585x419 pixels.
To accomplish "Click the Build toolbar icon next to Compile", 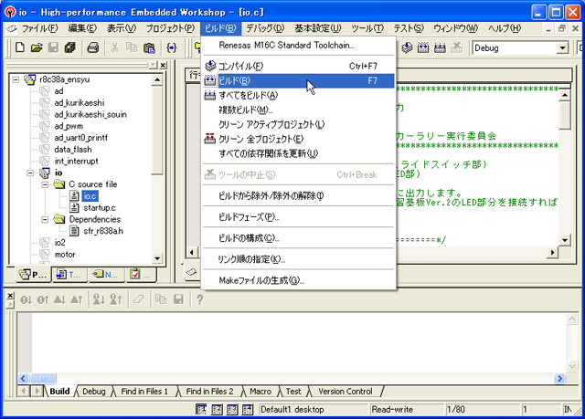I will point(423,47).
